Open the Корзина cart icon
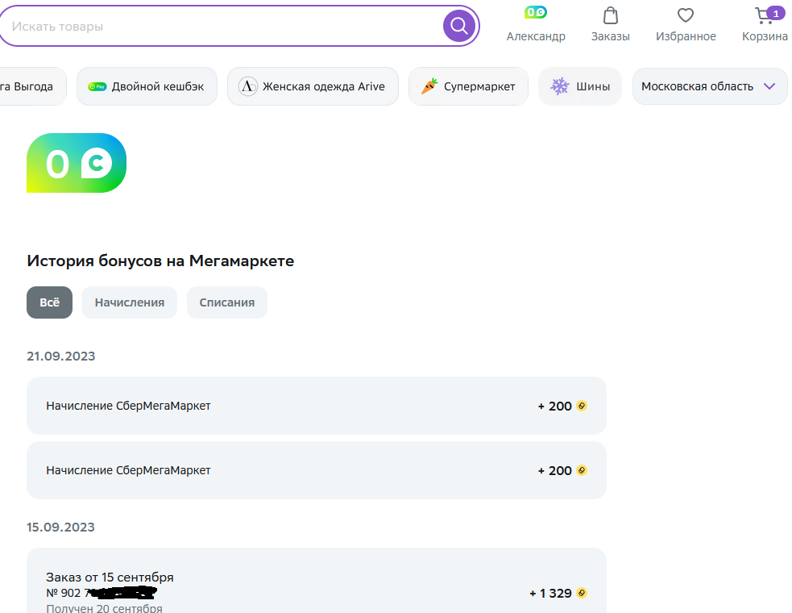792x613 pixels. 764,15
